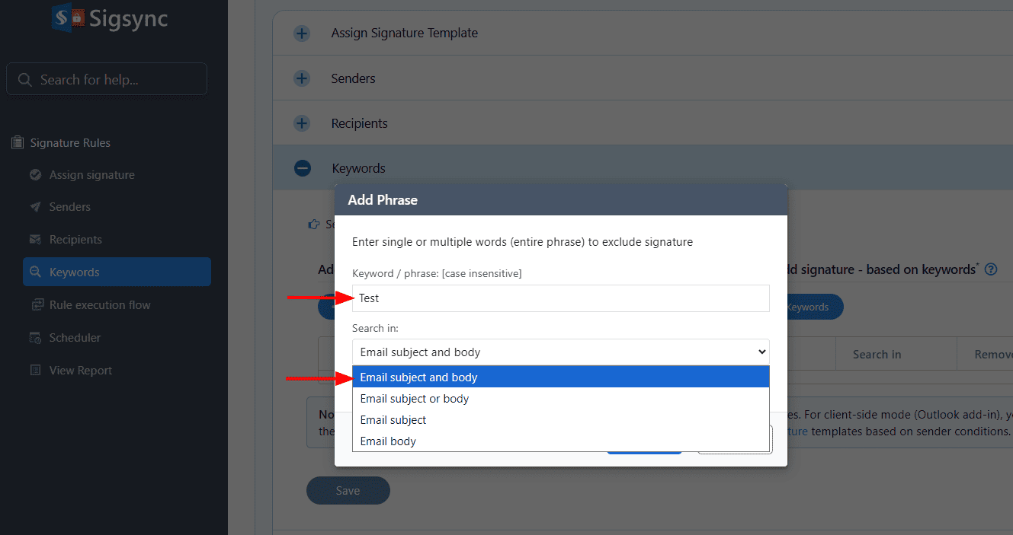The height and width of the screenshot is (535, 1013).
Task: Click the Assign signature checkmark icon
Action: (x=35, y=175)
